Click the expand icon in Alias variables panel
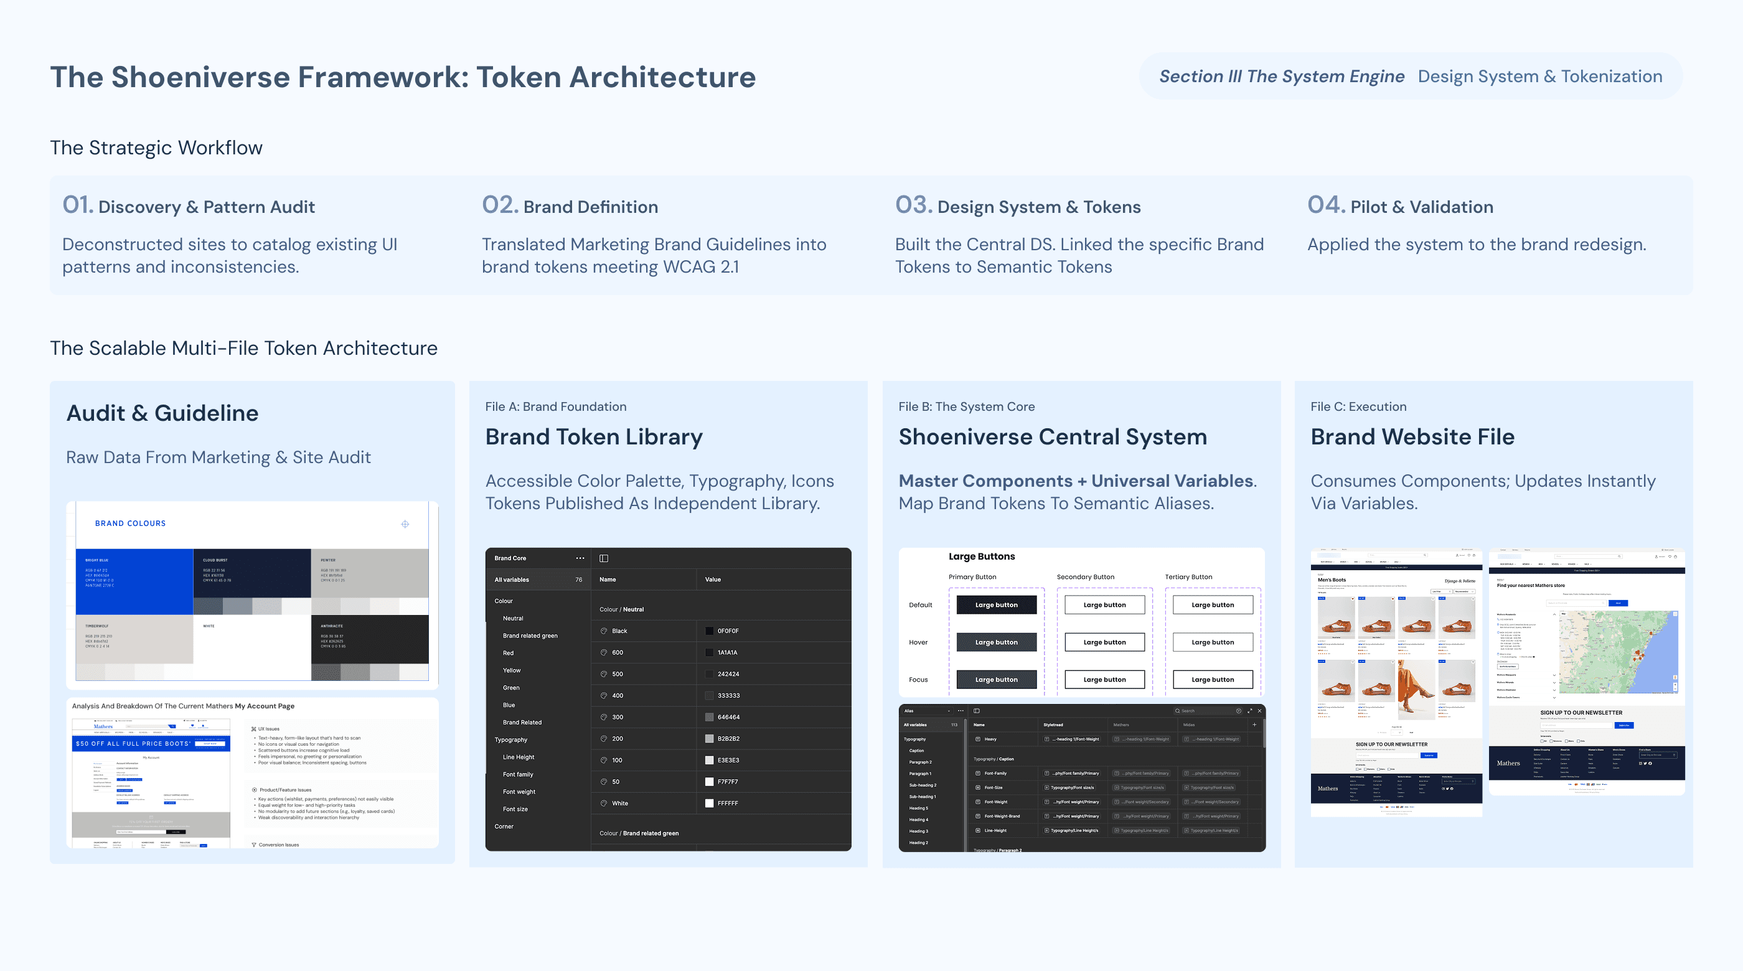1743x971 pixels. (x=1250, y=711)
